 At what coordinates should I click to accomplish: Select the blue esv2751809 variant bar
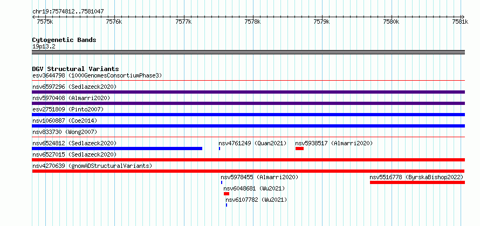pyautogui.click(x=248, y=115)
